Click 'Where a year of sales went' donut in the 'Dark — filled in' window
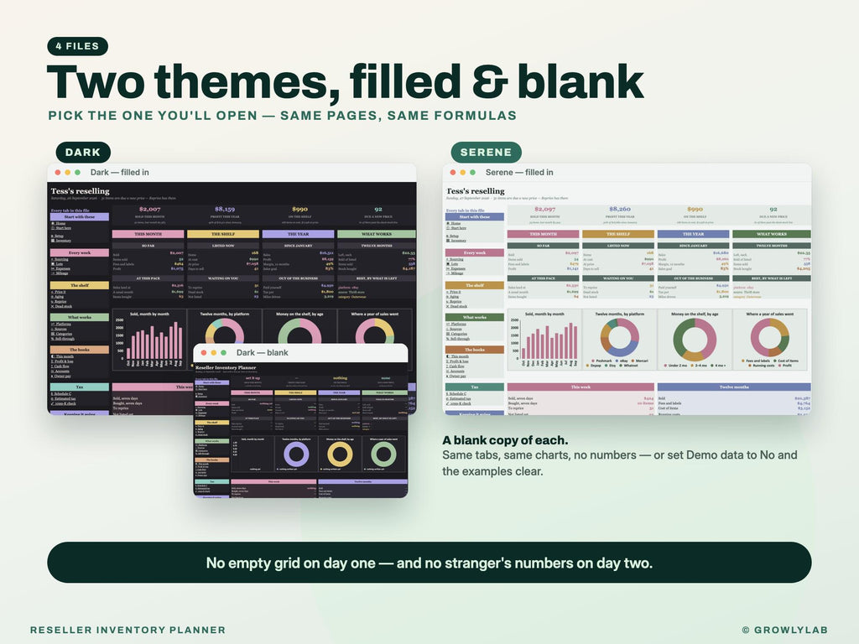This screenshot has height=644, width=859. pos(375,331)
